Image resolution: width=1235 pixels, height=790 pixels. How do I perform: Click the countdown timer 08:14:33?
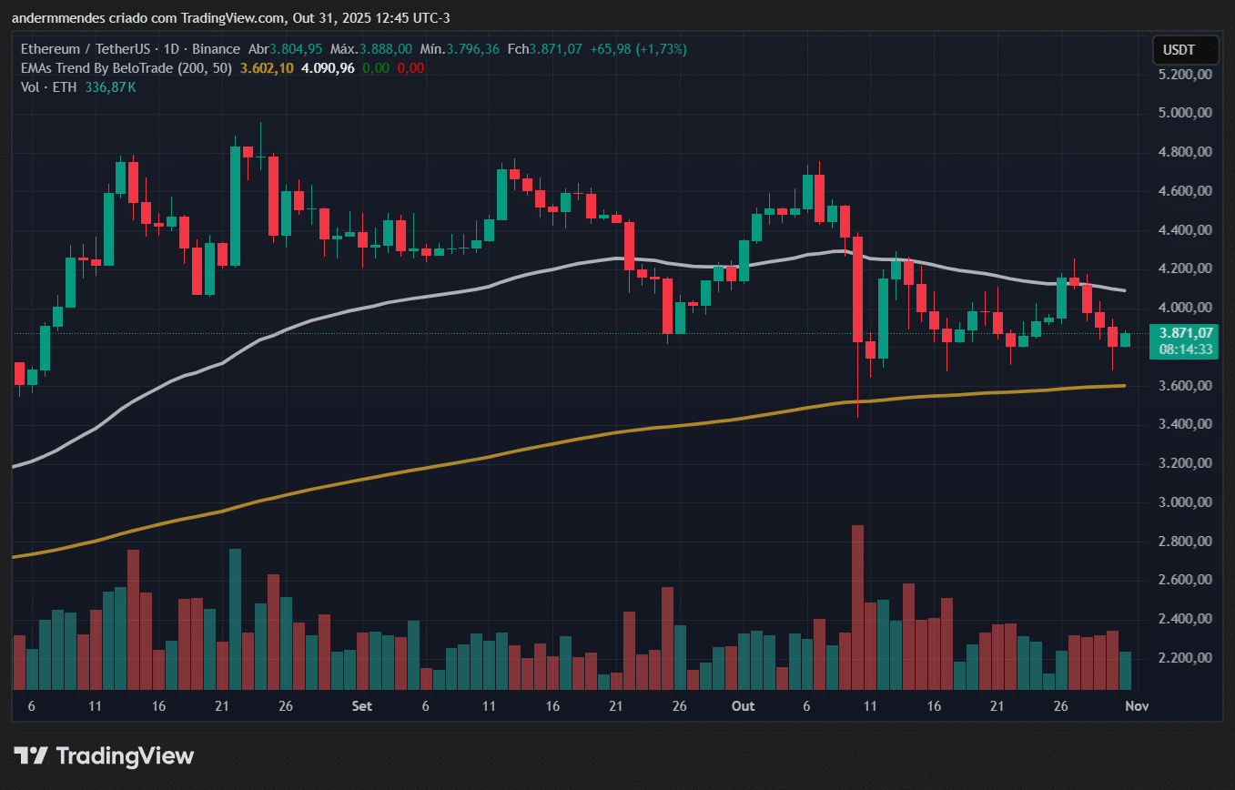coord(1184,349)
